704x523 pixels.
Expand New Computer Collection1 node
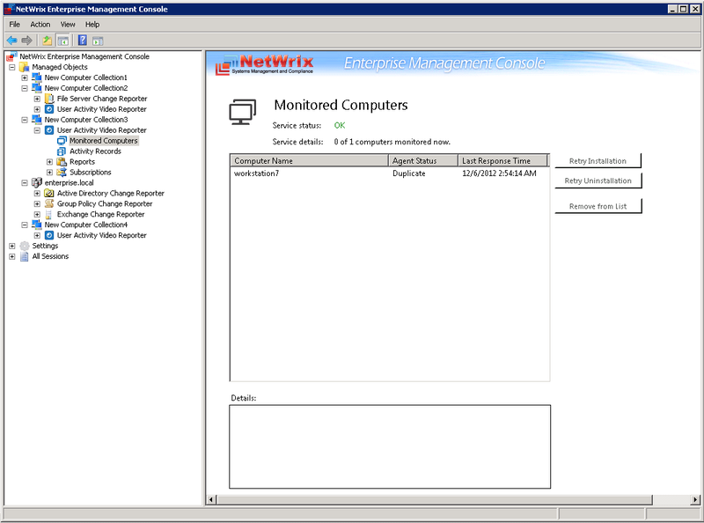(25, 77)
